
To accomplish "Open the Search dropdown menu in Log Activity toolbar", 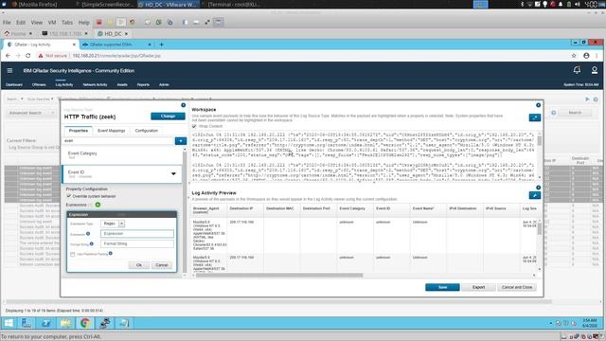I will 15,99.
